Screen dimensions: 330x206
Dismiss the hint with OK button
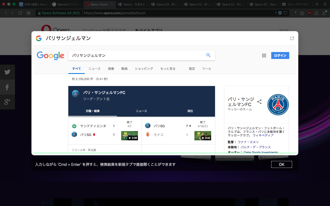point(282,164)
